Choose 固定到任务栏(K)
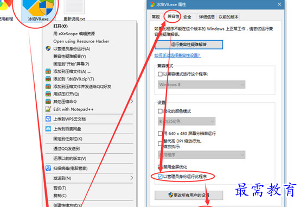This screenshot has width=301, height=207. [x=68, y=139]
